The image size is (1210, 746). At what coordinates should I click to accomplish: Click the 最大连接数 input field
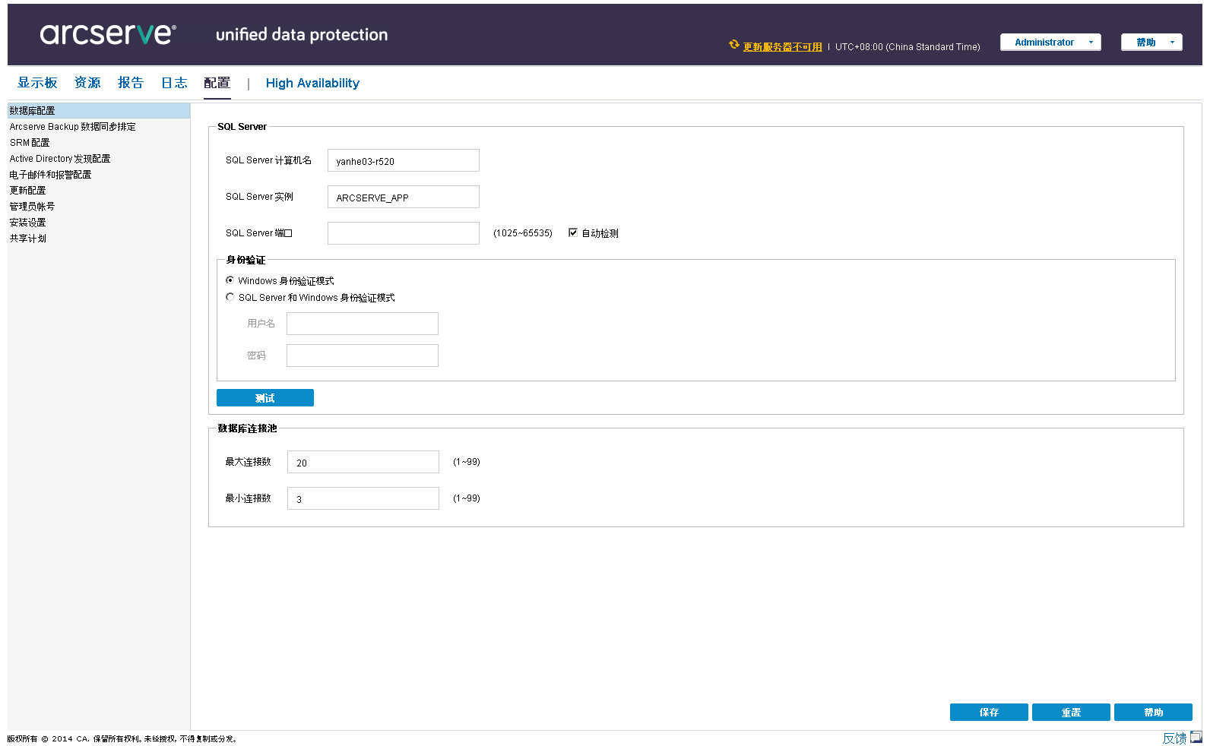pyautogui.click(x=363, y=462)
